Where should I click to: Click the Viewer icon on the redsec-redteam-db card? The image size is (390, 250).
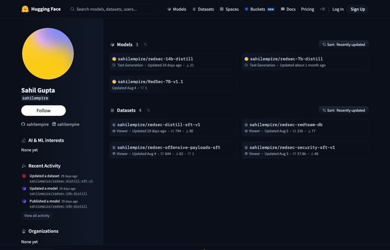click(246, 131)
